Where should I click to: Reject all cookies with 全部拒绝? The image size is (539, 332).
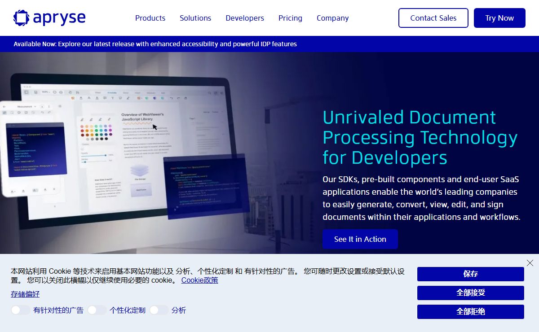(471, 312)
